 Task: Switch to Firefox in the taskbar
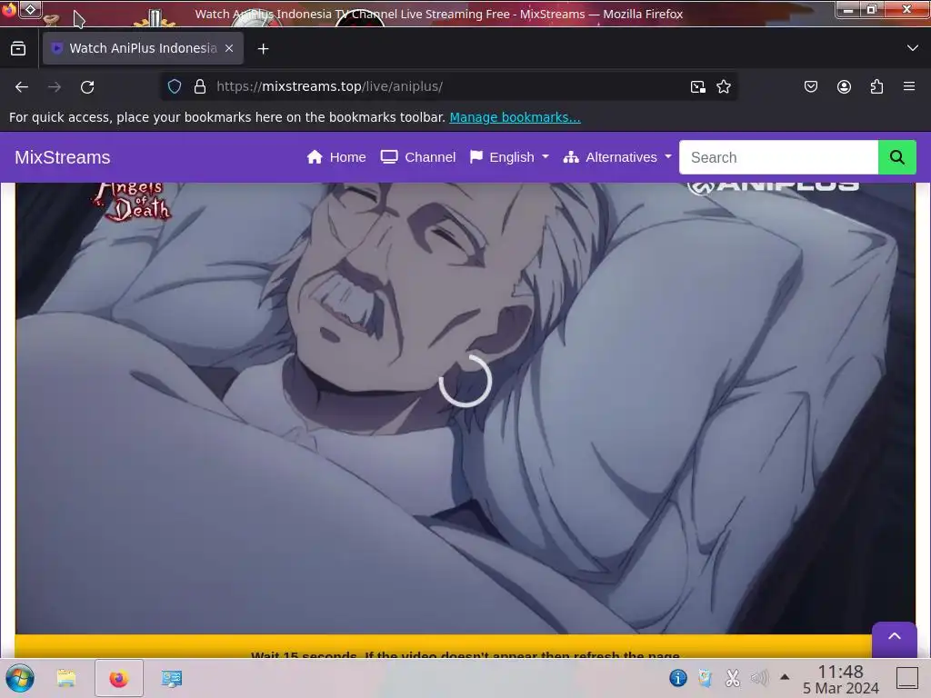pos(119,678)
